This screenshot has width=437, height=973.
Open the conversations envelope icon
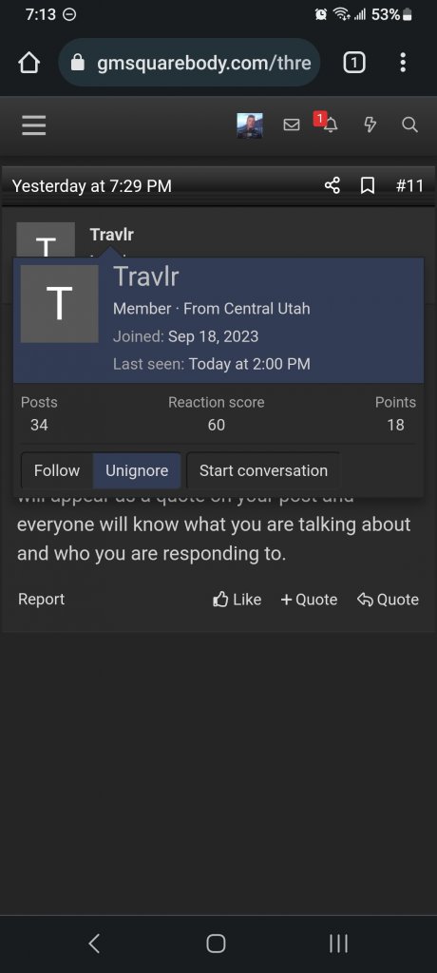point(291,125)
